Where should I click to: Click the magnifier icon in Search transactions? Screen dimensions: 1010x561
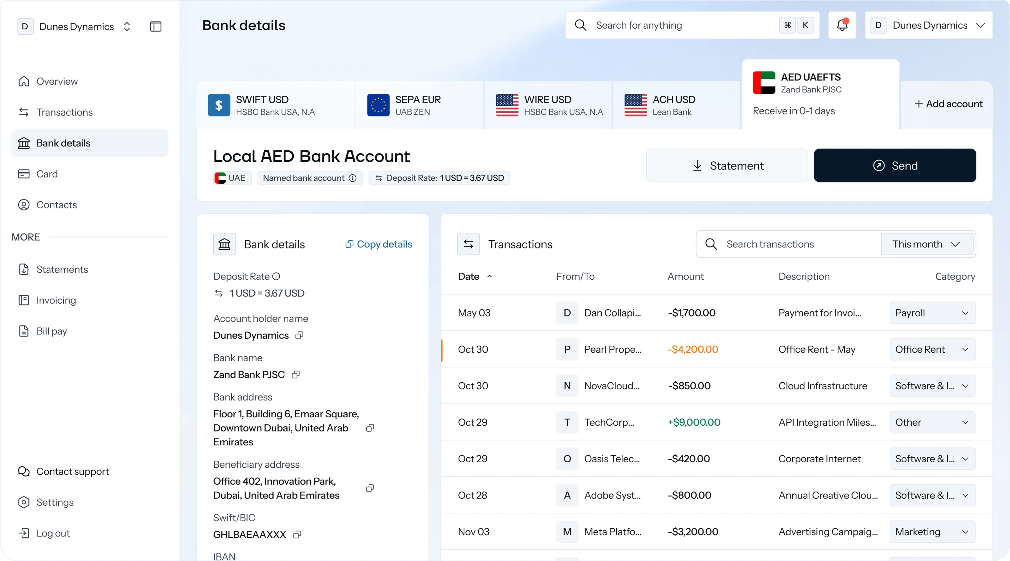coord(711,244)
